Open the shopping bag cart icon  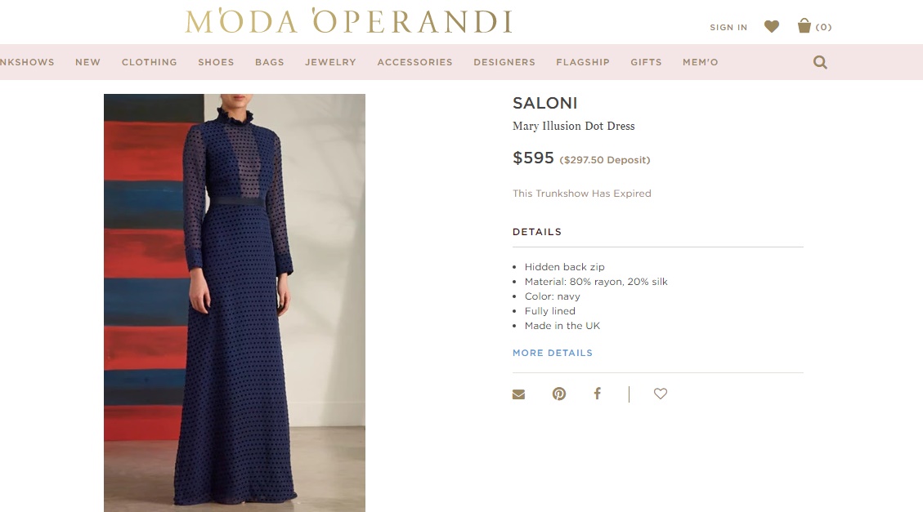point(804,26)
